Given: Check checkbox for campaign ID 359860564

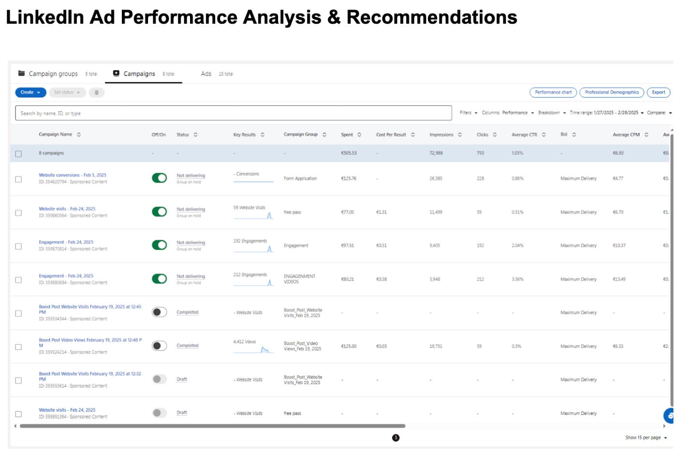Looking at the screenshot, I should 18,213.
